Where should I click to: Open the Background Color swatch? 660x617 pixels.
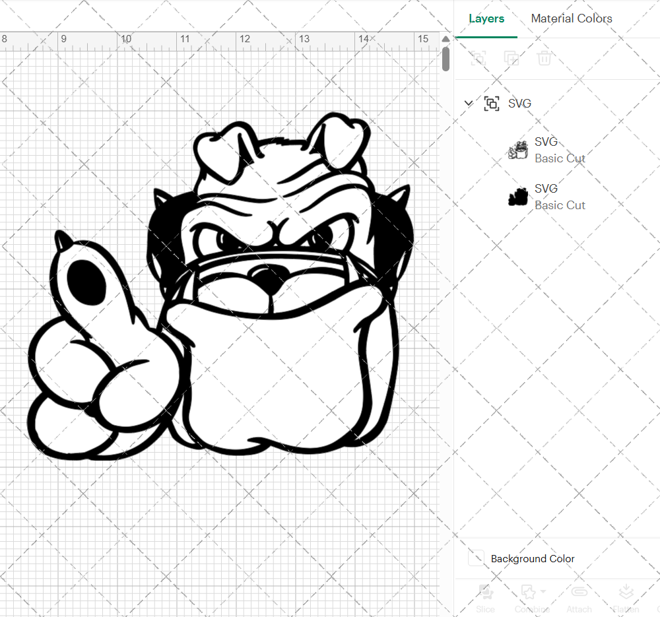click(x=476, y=558)
